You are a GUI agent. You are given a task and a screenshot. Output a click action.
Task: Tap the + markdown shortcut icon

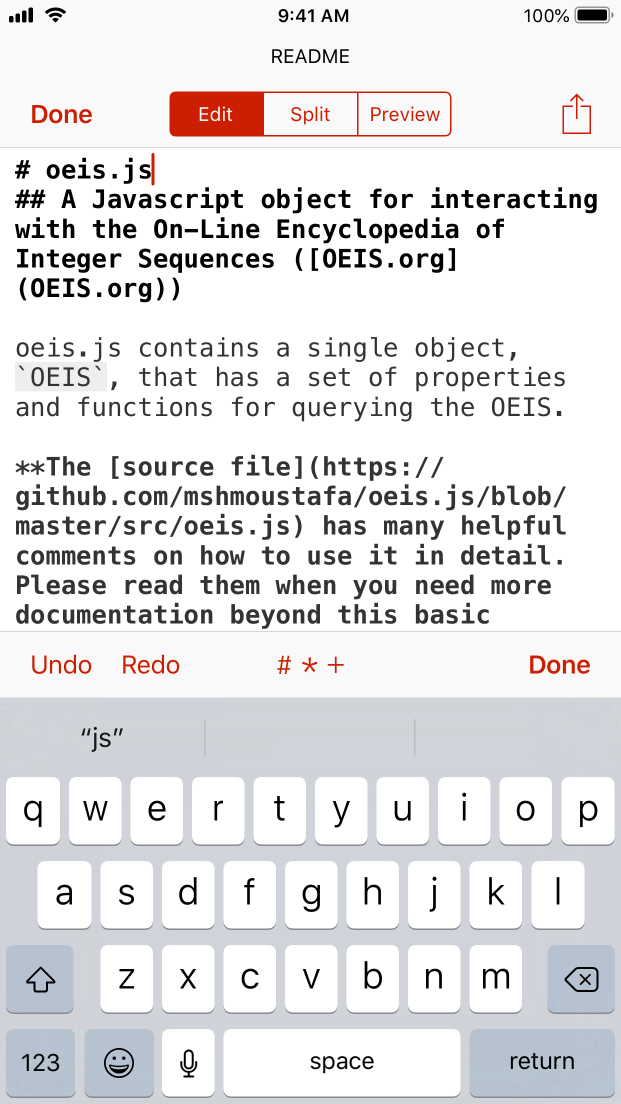point(336,664)
